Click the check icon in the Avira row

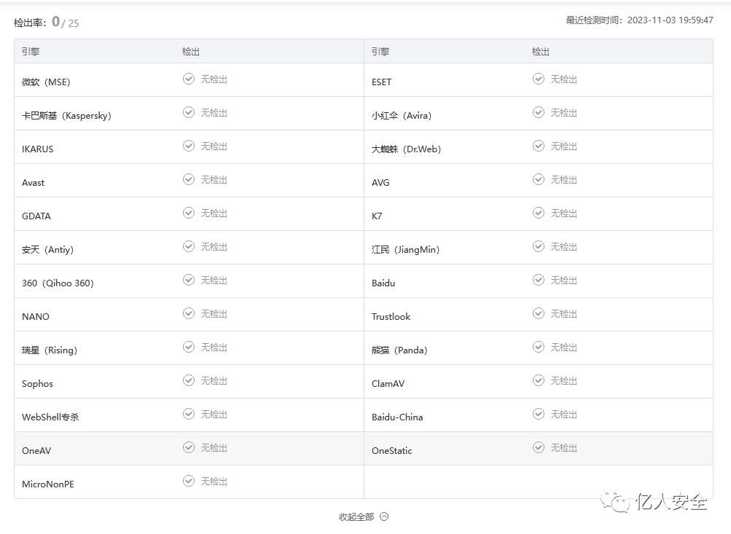pos(539,112)
